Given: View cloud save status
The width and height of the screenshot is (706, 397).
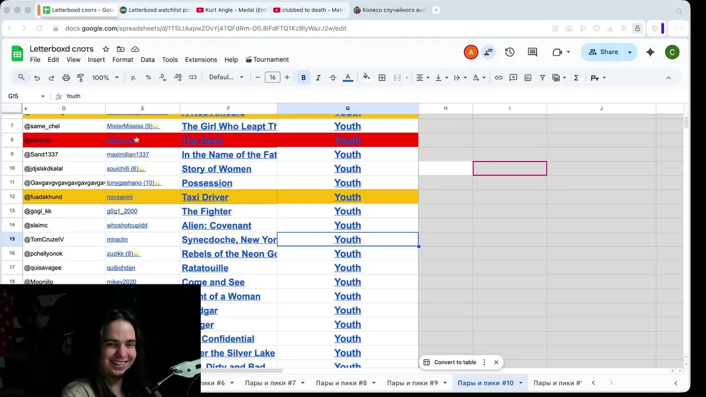Looking at the screenshot, I should click(135, 49).
